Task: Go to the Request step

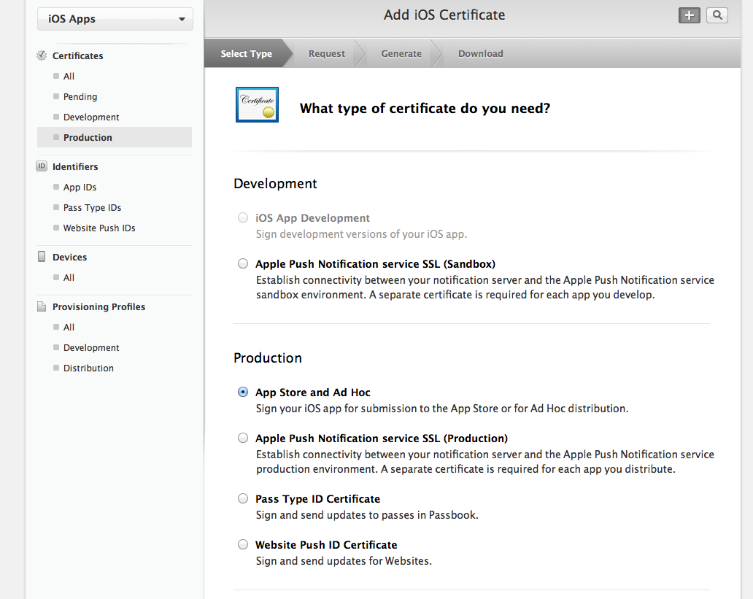Action: coord(327,53)
